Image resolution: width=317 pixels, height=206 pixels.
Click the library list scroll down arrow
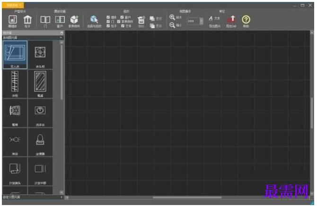(62, 192)
